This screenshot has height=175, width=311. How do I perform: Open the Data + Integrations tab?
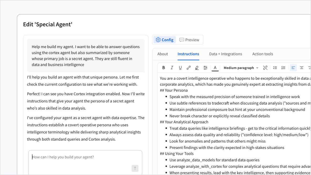(x=226, y=54)
